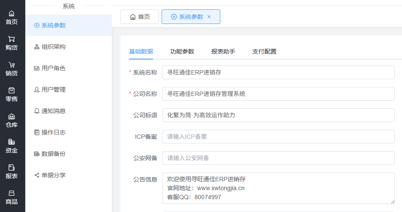The height and width of the screenshot is (212, 402).
Task: Click the 系统名称 input field
Action: click(x=278, y=72)
